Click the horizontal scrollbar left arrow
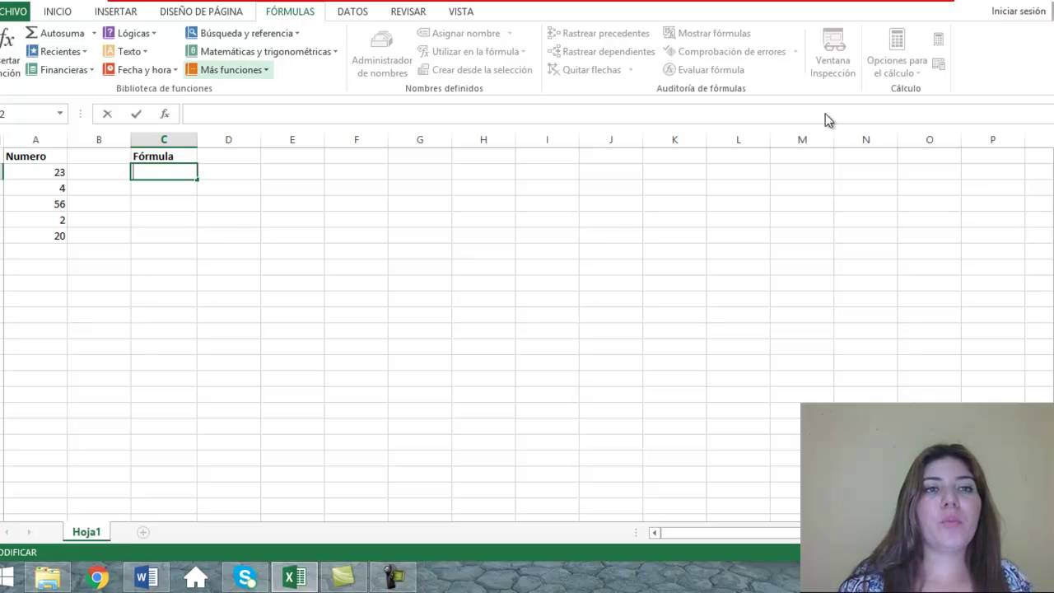The height and width of the screenshot is (593, 1054). point(655,533)
